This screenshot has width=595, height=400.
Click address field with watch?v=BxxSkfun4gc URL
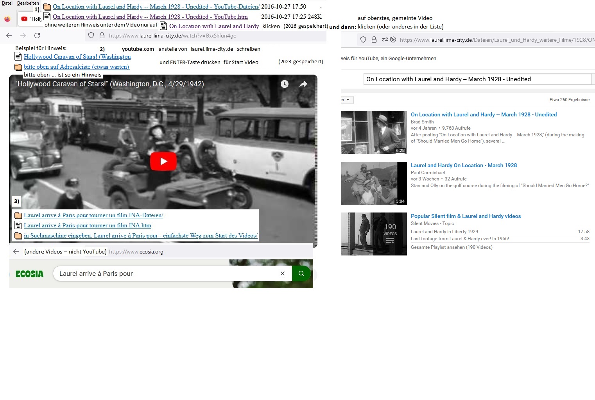pyautogui.click(x=206, y=36)
